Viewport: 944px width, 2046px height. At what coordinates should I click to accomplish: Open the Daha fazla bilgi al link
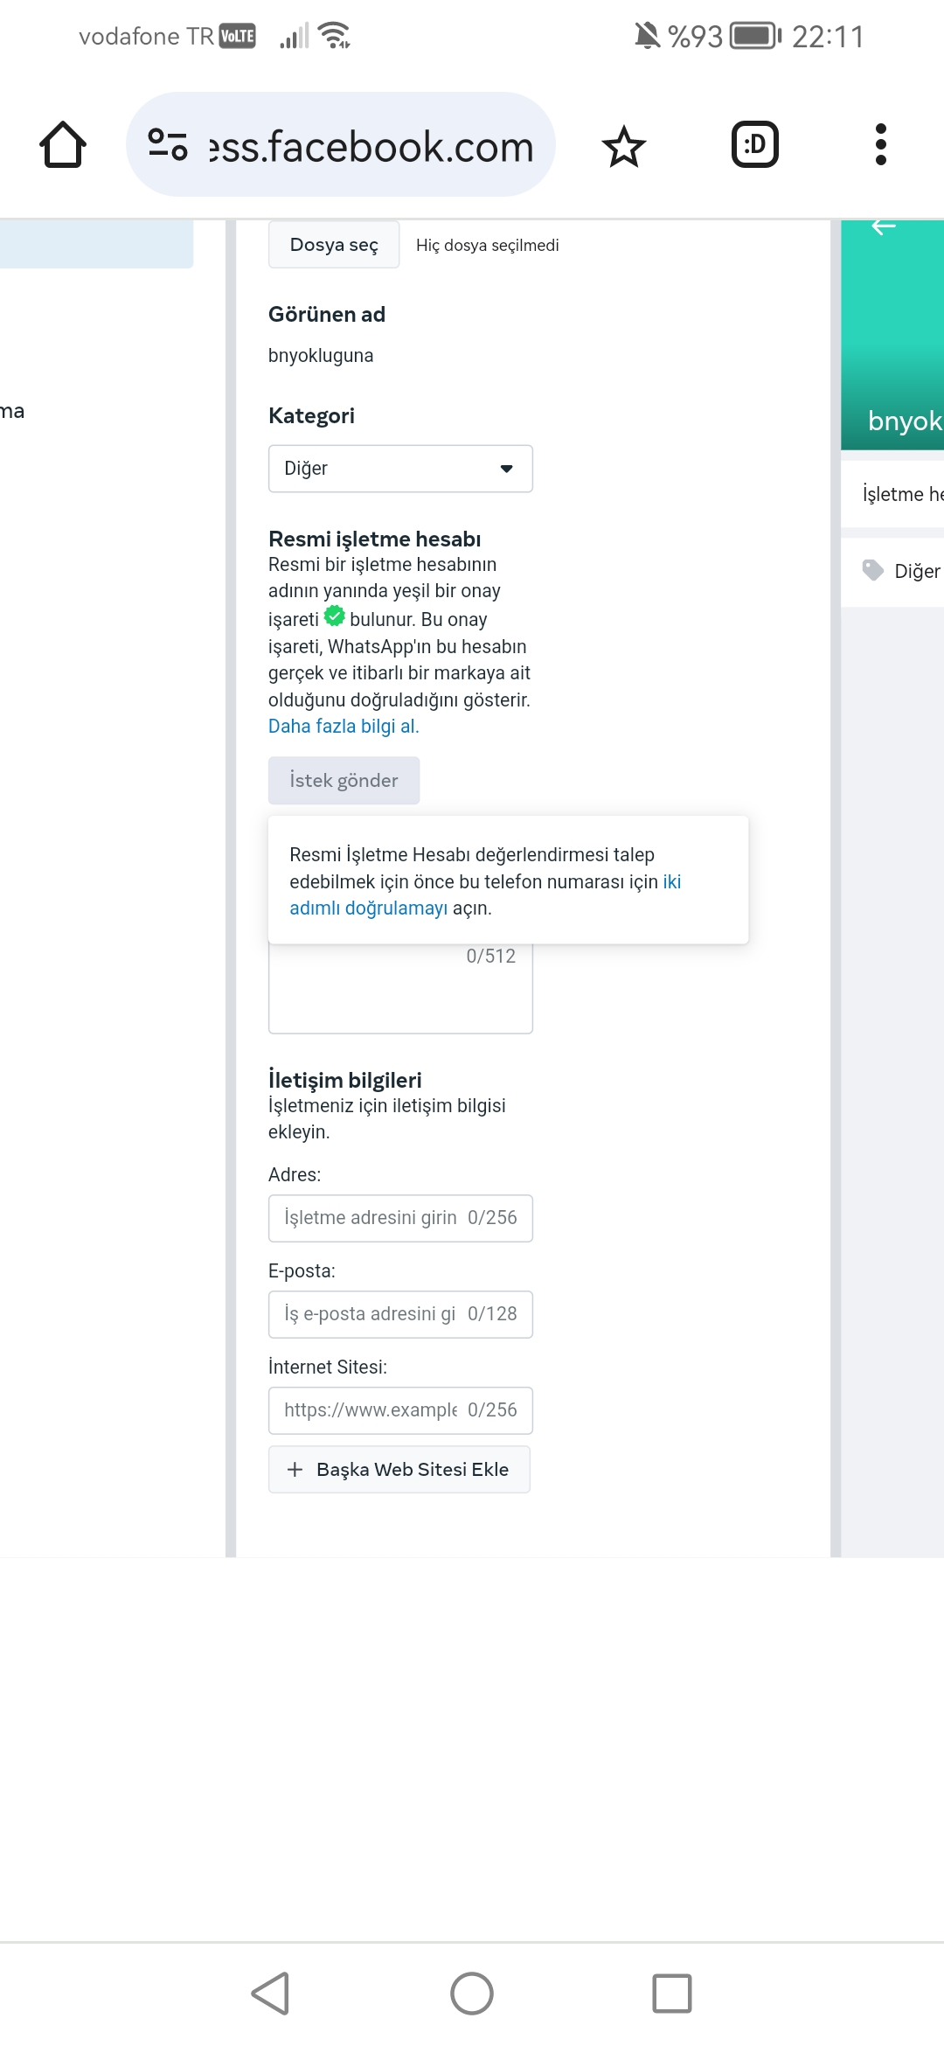[344, 727]
